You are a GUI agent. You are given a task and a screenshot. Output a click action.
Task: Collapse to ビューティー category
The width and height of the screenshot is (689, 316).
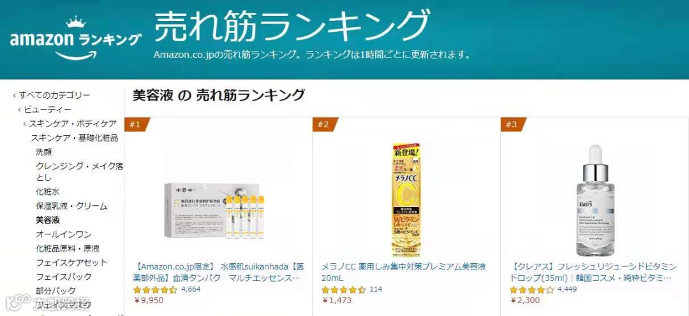coord(47,110)
